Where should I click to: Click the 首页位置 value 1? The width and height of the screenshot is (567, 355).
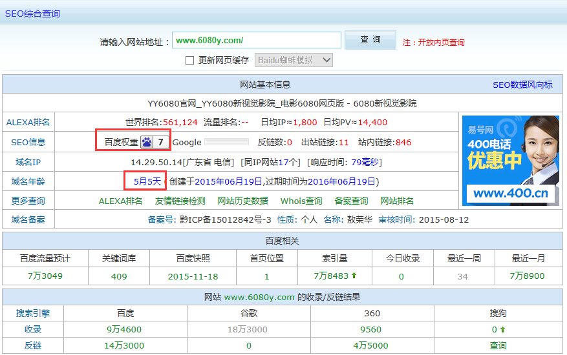click(267, 277)
